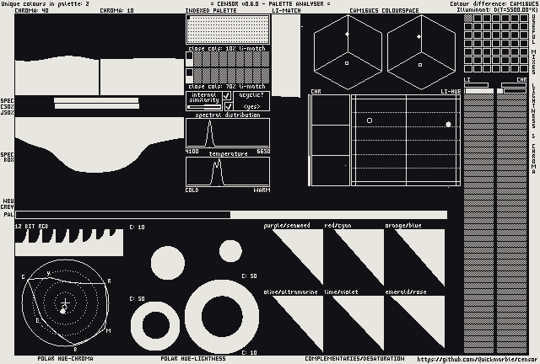The image size is (540, 364).
Task: Click the 'close cols: 70% li-match' label
Action: tap(227, 86)
